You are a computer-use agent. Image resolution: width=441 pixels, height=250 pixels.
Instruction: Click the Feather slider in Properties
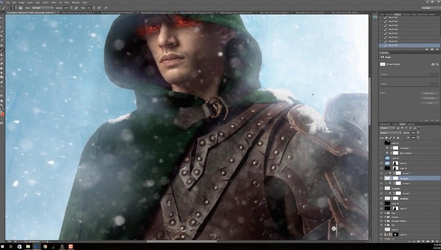coord(409,86)
